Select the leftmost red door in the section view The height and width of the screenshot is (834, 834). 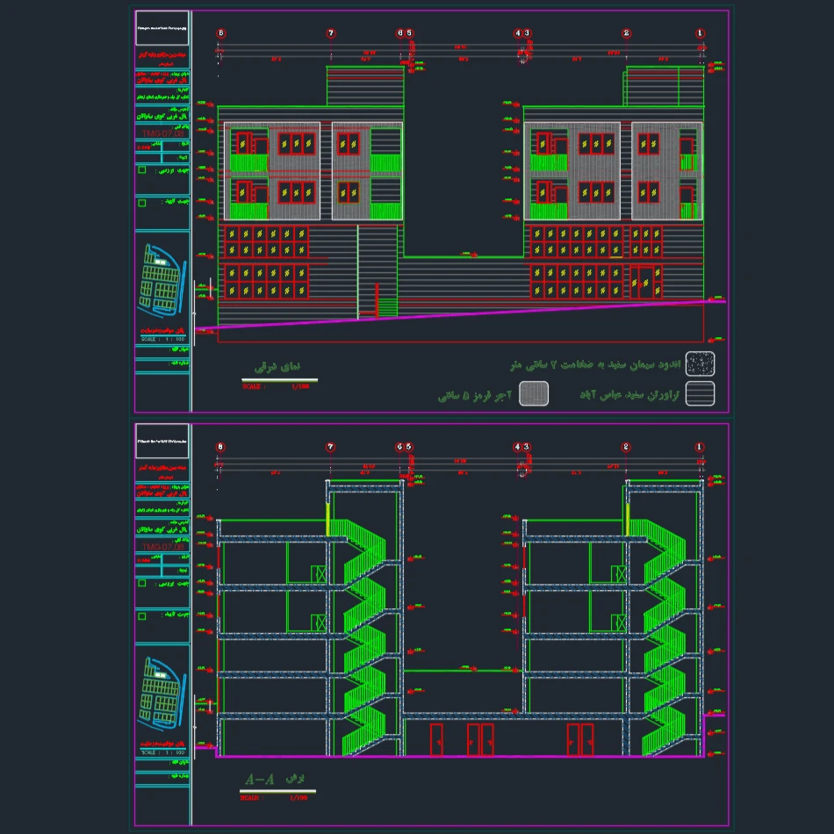(x=435, y=739)
